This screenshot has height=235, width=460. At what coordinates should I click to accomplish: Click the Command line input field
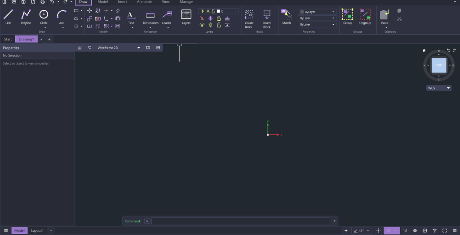(x=241, y=221)
